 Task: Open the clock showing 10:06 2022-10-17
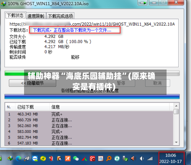tap(171, 159)
